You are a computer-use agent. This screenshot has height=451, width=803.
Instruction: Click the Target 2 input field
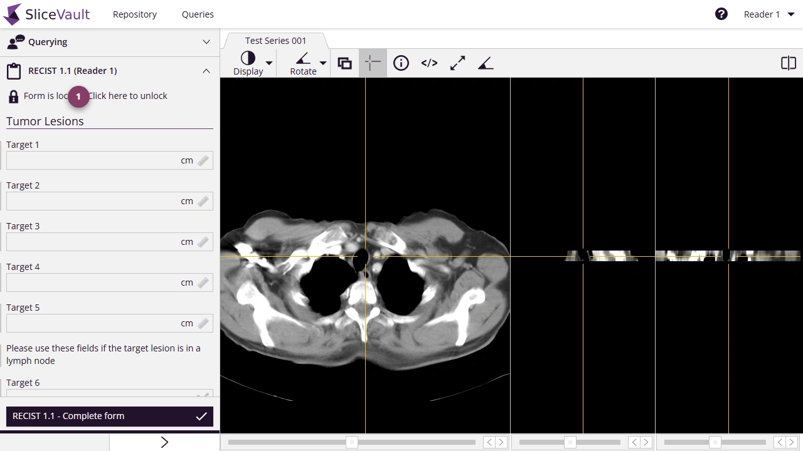coord(110,201)
